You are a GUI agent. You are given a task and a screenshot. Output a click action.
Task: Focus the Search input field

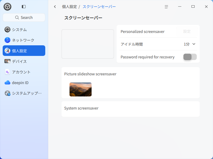[24, 17]
